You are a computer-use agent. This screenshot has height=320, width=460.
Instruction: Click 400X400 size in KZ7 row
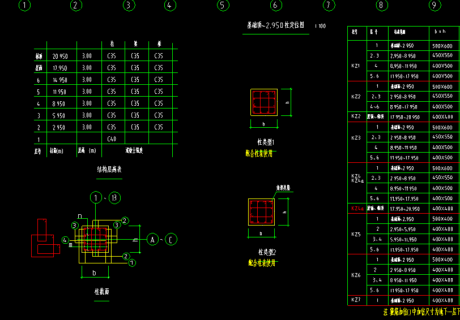442,300
